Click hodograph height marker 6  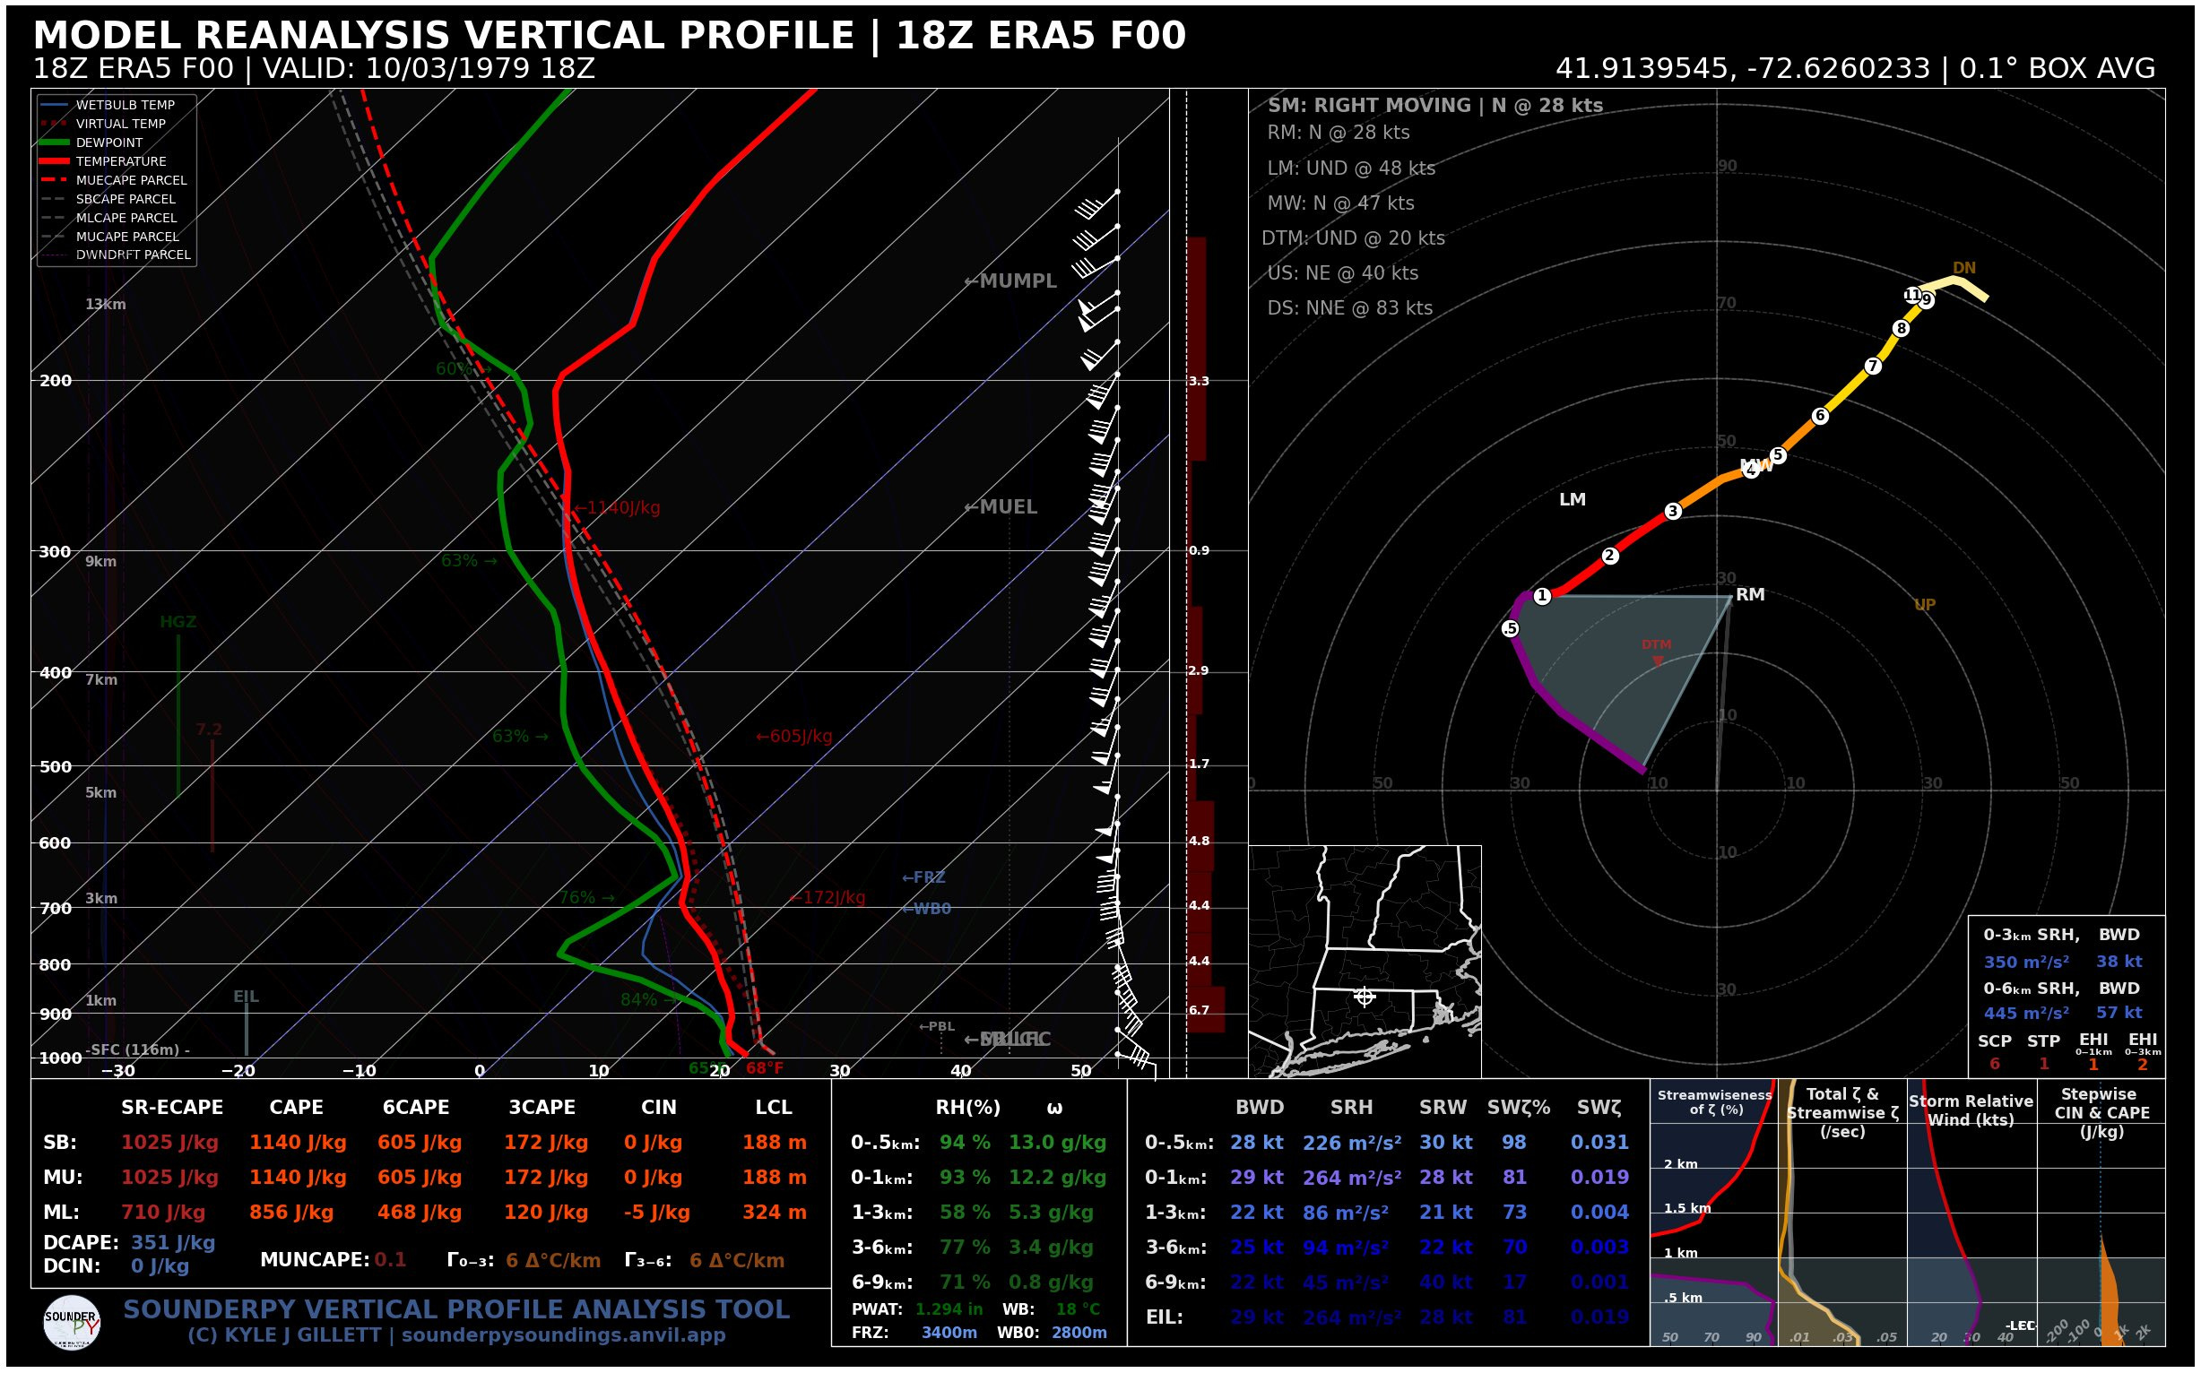[1820, 416]
